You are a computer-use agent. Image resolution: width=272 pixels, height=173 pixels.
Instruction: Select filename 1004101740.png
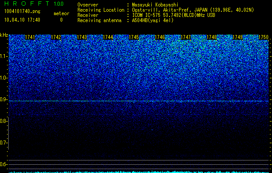(22, 12)
